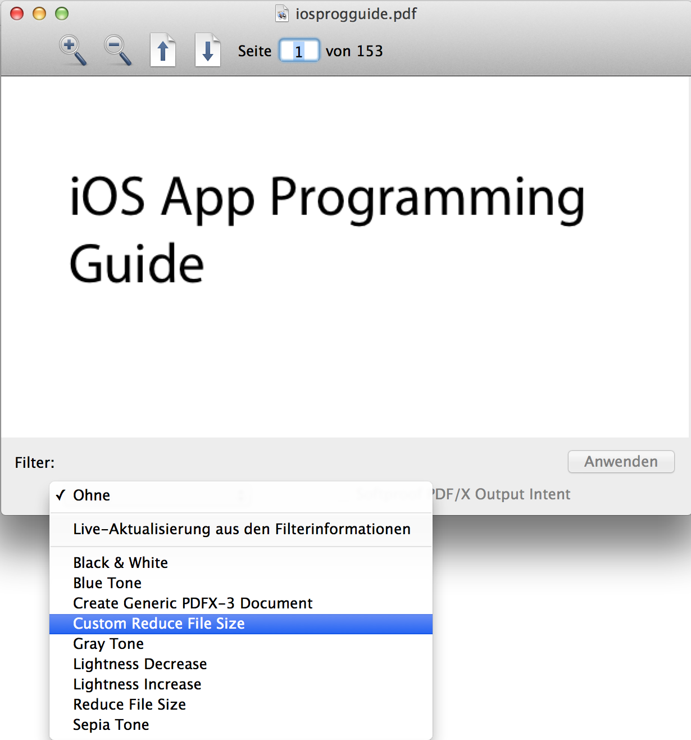Choose the Lightness Decrease filter
691x740 pixels.
tap(241, 664)
